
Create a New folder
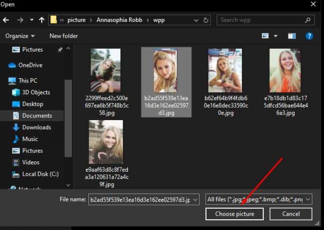coord(64,36)
